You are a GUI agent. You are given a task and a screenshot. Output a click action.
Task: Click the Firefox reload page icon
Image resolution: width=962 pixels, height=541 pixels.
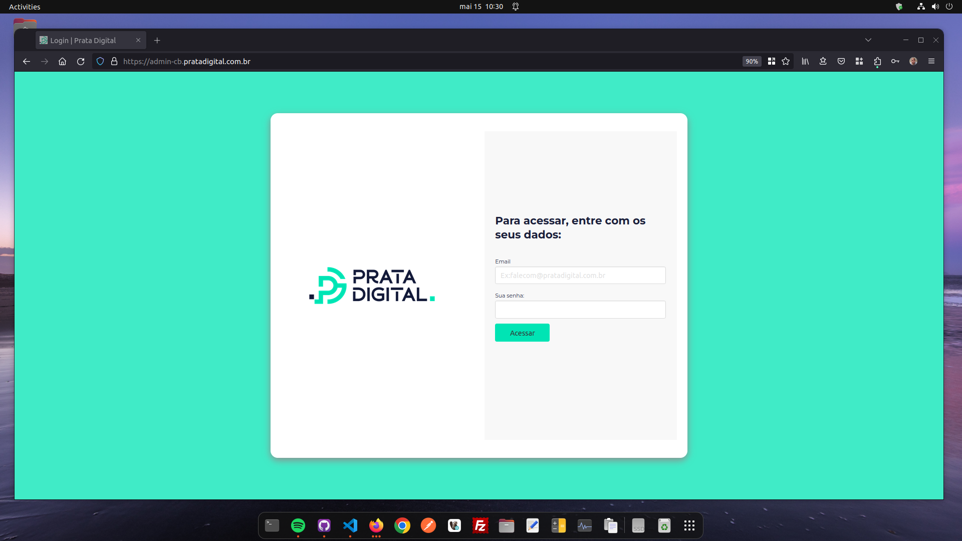click(x=81, y=61)
